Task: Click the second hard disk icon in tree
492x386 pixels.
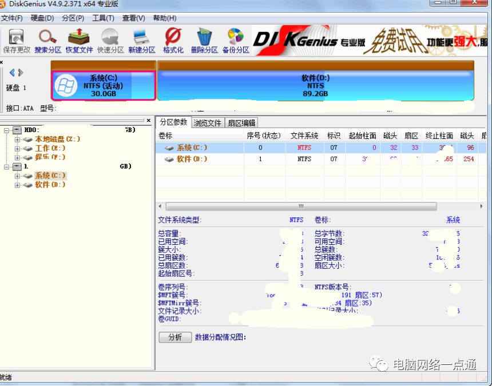Action: 17,166
